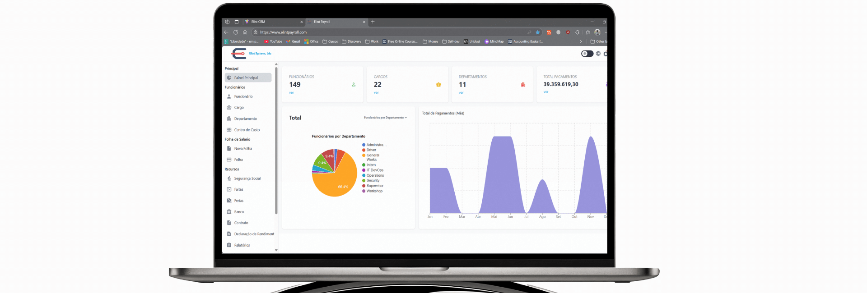This screenshot has width=867, height=293.
Task: Toggle the dark mode switch
Action: click(587, 54)
